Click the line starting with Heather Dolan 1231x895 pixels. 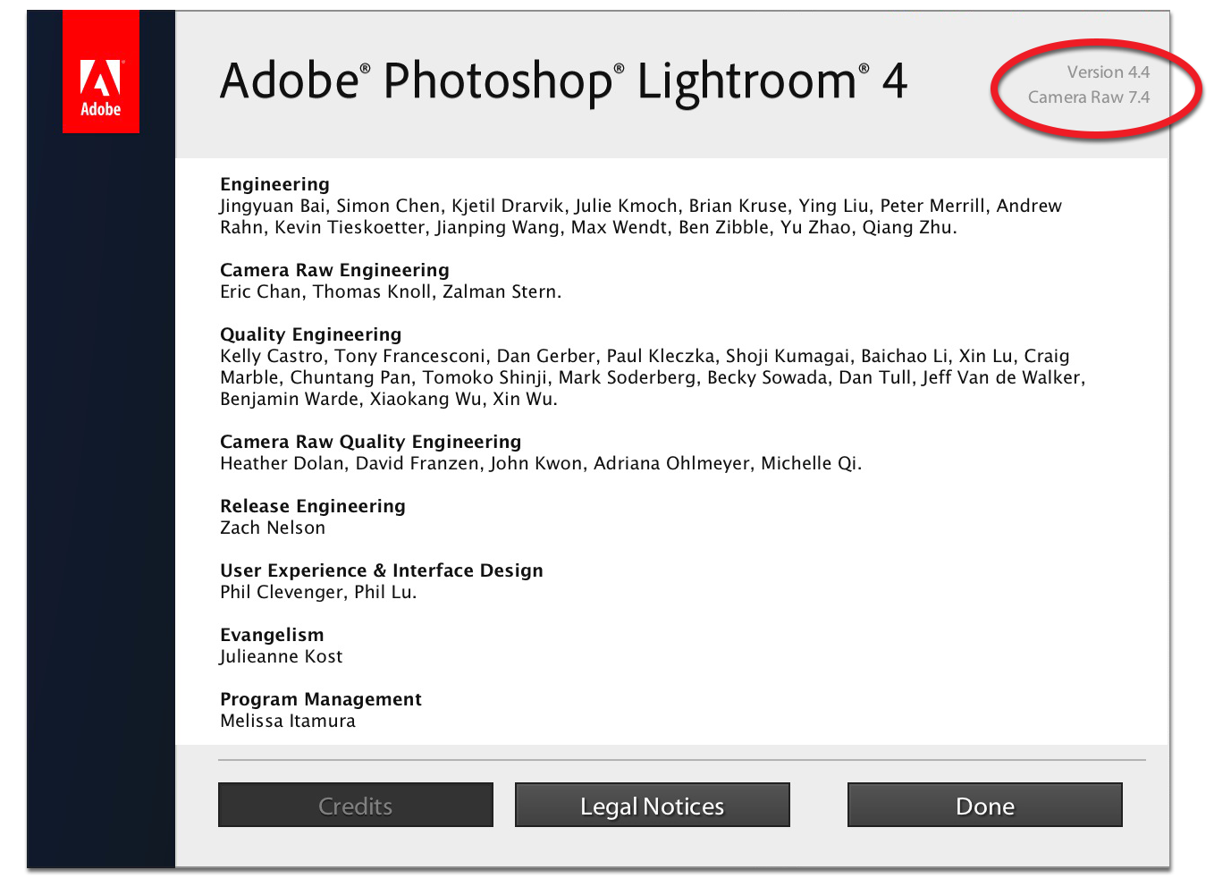pyautogui.click(x=541, y=463)
